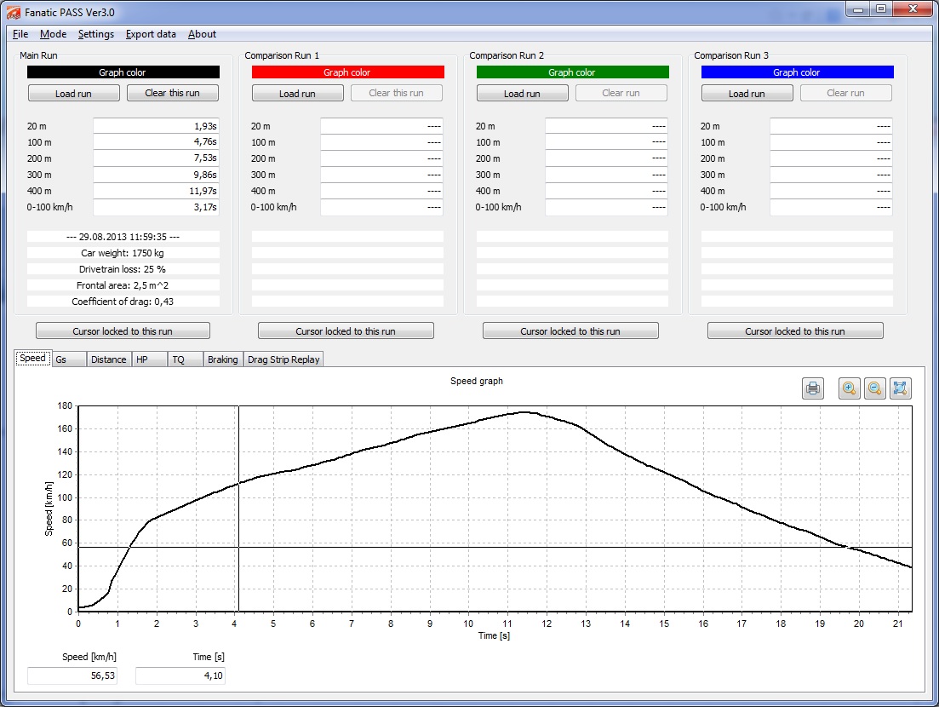Click the fit graph to view icon
Screen dimensions: 939x707
[901, 388]
